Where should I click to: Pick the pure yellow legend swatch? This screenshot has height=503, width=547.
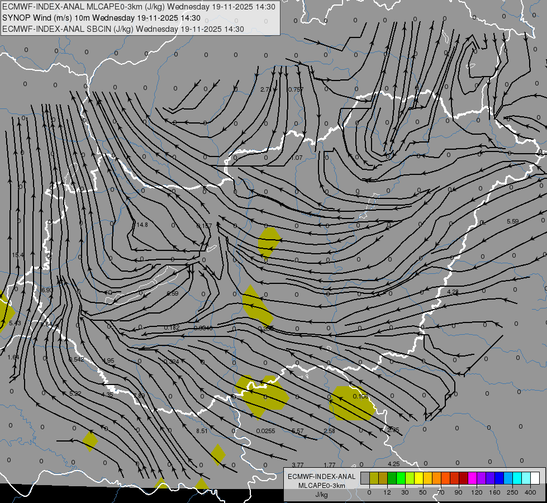419,478
